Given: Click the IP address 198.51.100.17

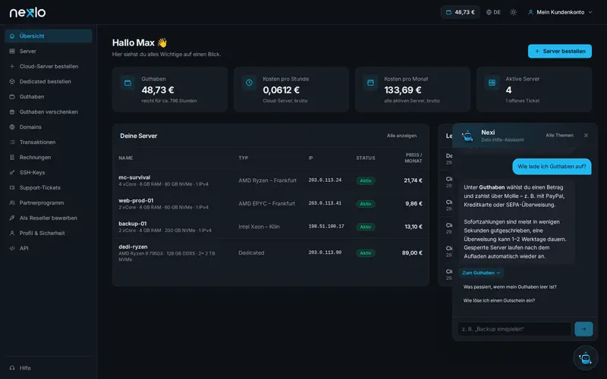Looking at the screenshot, I should 326,227.
